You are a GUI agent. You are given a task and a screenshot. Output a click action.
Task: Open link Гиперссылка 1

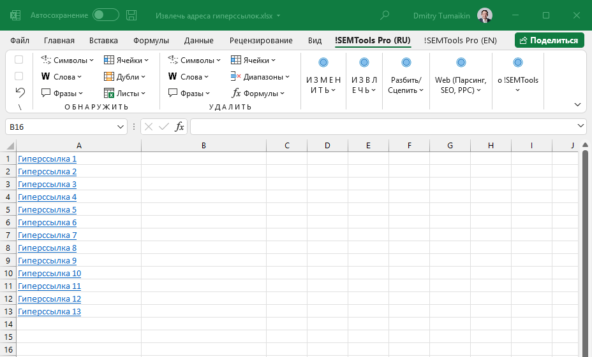47,159
